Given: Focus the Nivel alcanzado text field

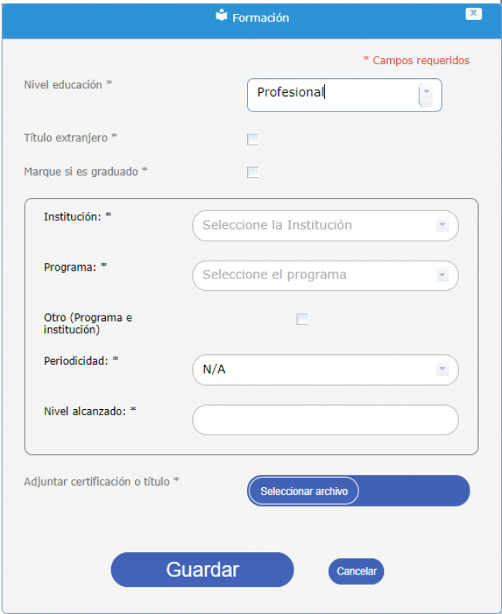Looking at the screenshot, I should pos(325,420).
